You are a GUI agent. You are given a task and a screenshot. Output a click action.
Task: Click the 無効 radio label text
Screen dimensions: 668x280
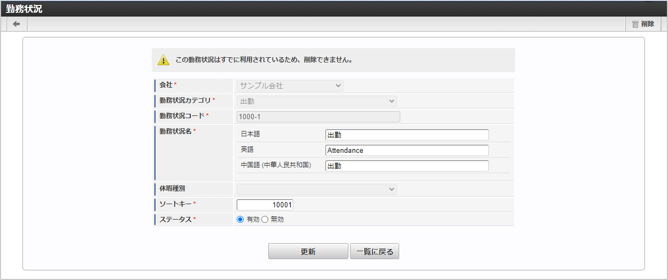277,220
